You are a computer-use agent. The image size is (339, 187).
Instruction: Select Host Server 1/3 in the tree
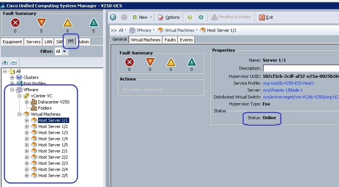[53, 133]
